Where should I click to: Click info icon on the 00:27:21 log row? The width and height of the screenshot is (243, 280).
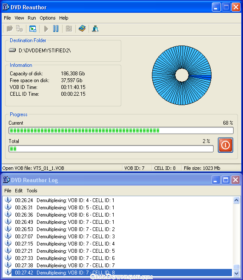point(8,250)
